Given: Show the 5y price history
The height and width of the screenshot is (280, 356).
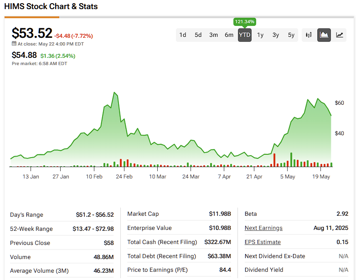Looking at the screenshot, I should point(291,35).
